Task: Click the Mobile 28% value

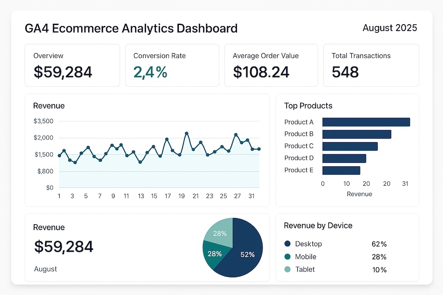Action: (x=379, y=257)
